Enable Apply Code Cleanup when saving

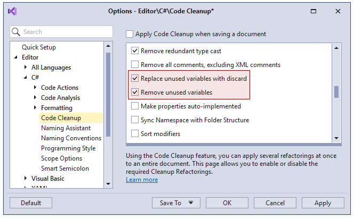pyautogui.click(x=130, y=34)
